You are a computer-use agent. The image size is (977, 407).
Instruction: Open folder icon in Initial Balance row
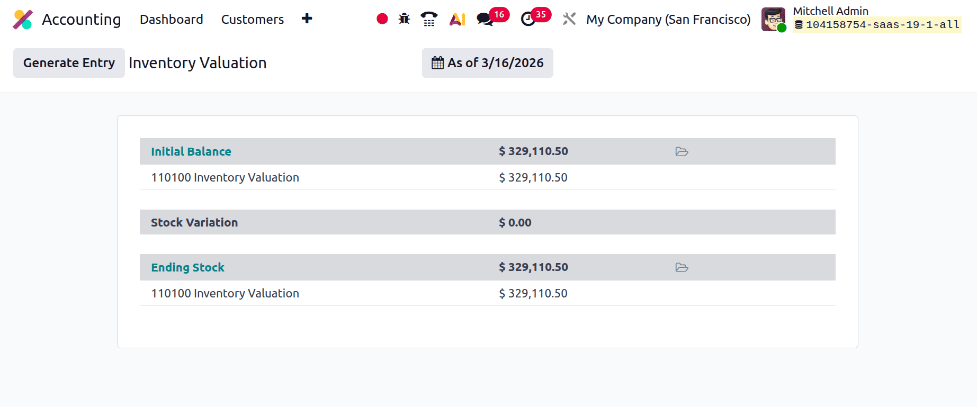click(x=682, y=152)
